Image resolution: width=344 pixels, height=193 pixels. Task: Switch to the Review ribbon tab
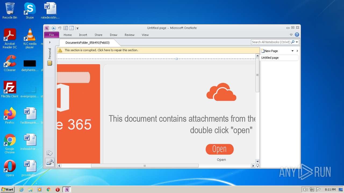tap(130, 35)
